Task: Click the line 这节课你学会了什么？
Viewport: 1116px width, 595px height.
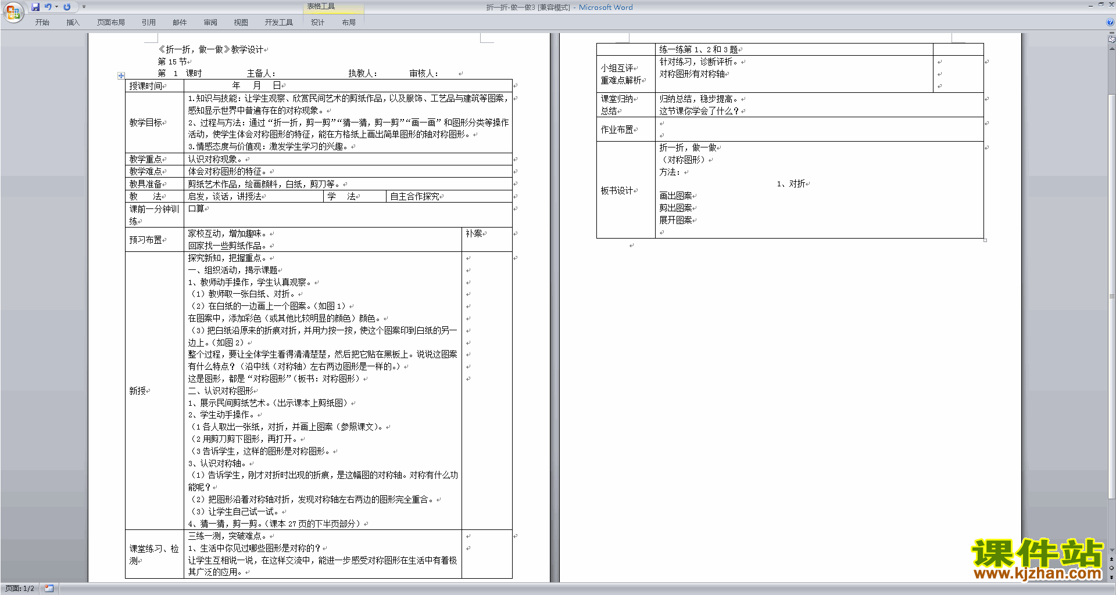Action: [699, 111]
